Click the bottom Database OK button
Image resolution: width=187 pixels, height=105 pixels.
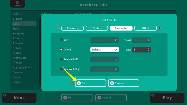click(77, 98)
